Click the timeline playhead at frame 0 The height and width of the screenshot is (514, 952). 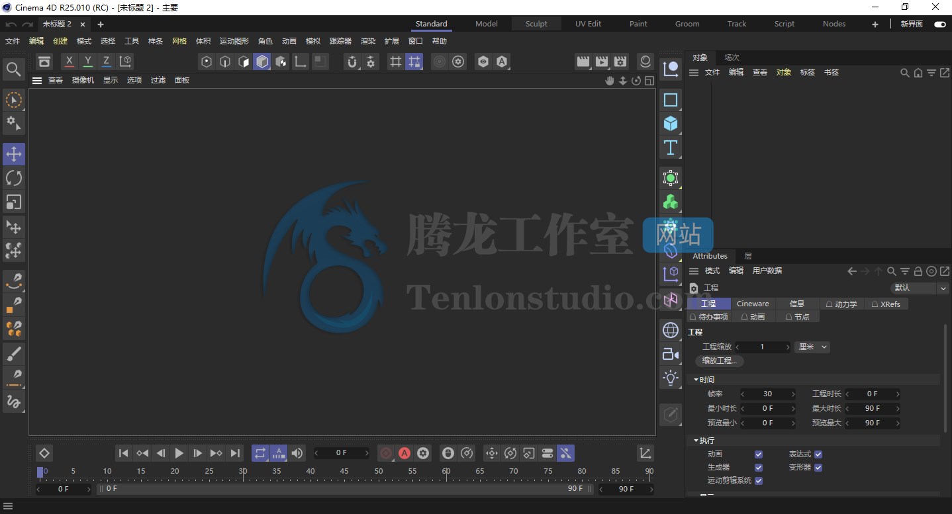(x=40, y=472)
